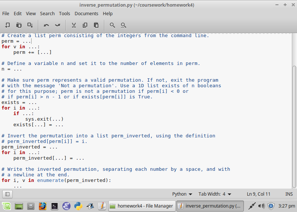Cut selection with scissors icon
The width and height of the screenshot is (297, 212).
click(74, 25)
